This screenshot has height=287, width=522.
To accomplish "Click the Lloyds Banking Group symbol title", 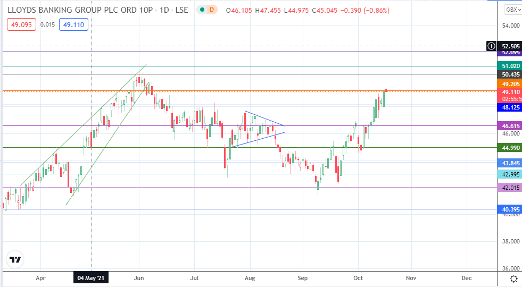I will (97, 10).
